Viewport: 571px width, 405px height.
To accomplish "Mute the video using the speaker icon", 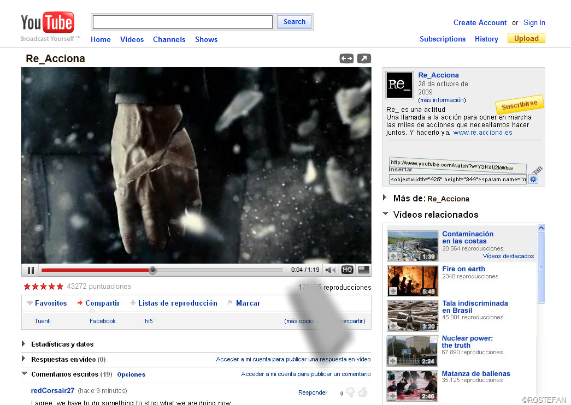I will [x=330, y=270].
